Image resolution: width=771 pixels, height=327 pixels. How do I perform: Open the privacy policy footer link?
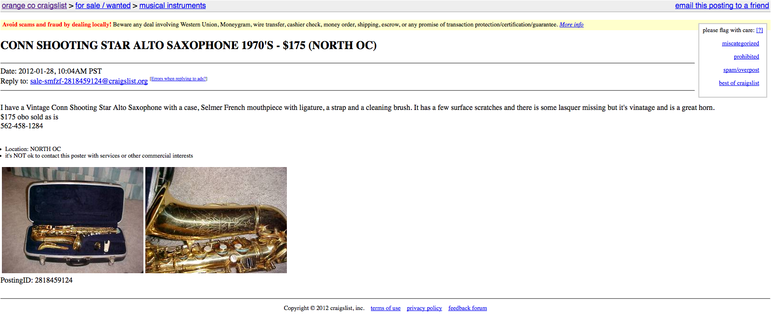coord(424,308)
